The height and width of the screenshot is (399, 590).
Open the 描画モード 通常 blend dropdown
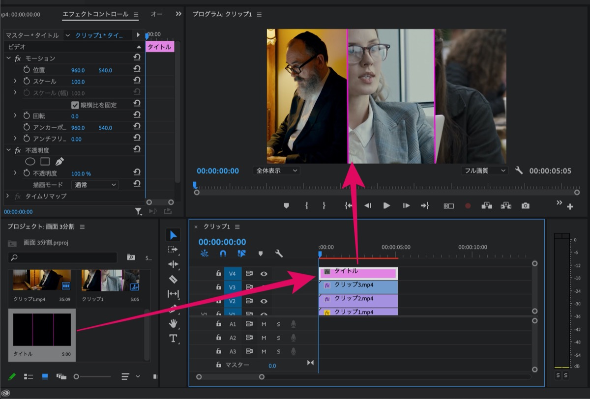pyautogui.click(x=94, y=185)
